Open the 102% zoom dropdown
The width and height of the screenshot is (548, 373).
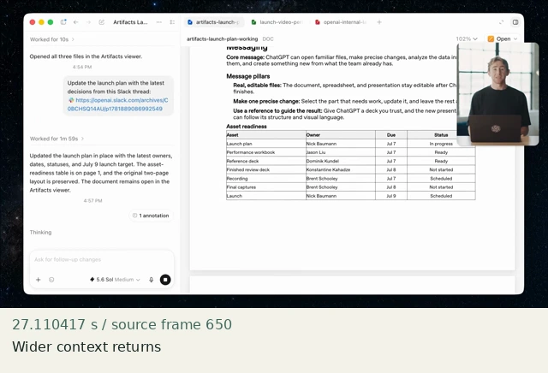point(467,38)
